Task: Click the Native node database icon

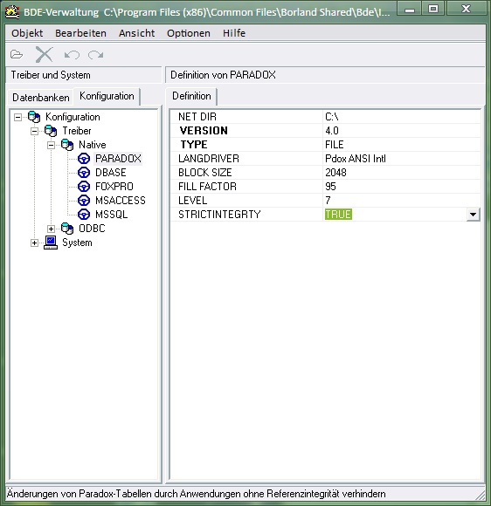Action: (x=67, y=145)
